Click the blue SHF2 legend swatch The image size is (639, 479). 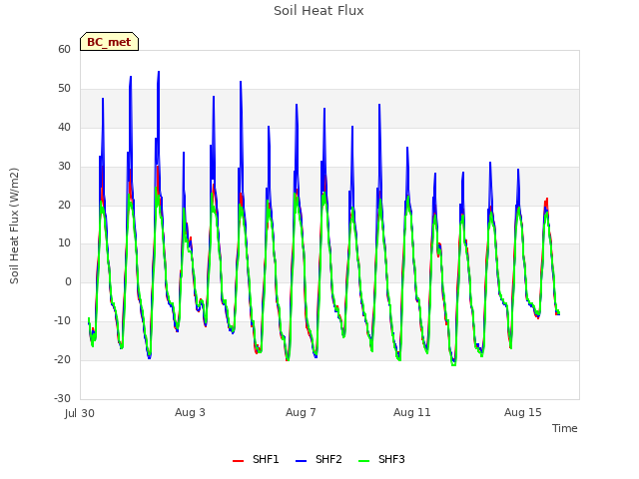pos(301,461)
